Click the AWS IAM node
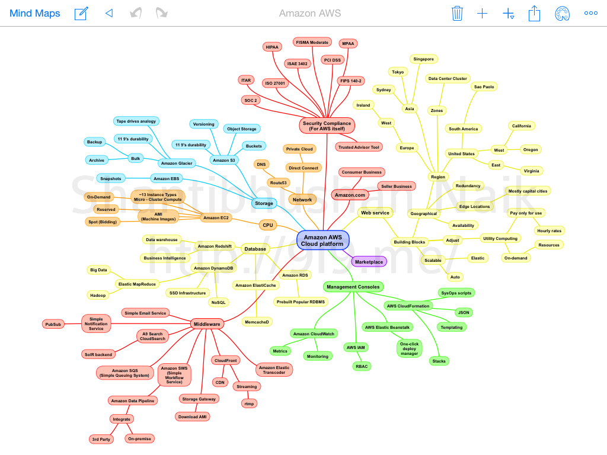Image resolution: width=607 pixels, height=455 pixels. tap(356, 347)
